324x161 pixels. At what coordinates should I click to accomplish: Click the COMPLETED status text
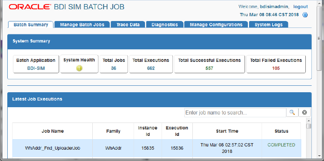coord(281,145)
